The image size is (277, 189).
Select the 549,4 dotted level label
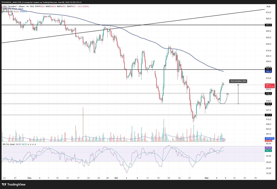coord(268,94)
